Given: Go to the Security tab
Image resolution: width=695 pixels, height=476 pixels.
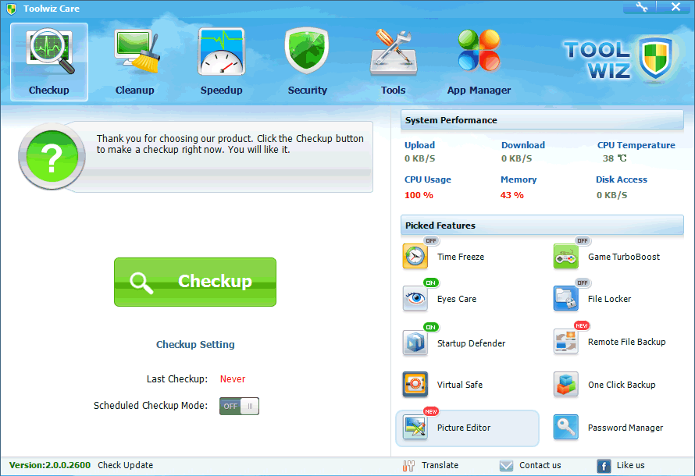Looking at the screenshot, I should 307,62.
